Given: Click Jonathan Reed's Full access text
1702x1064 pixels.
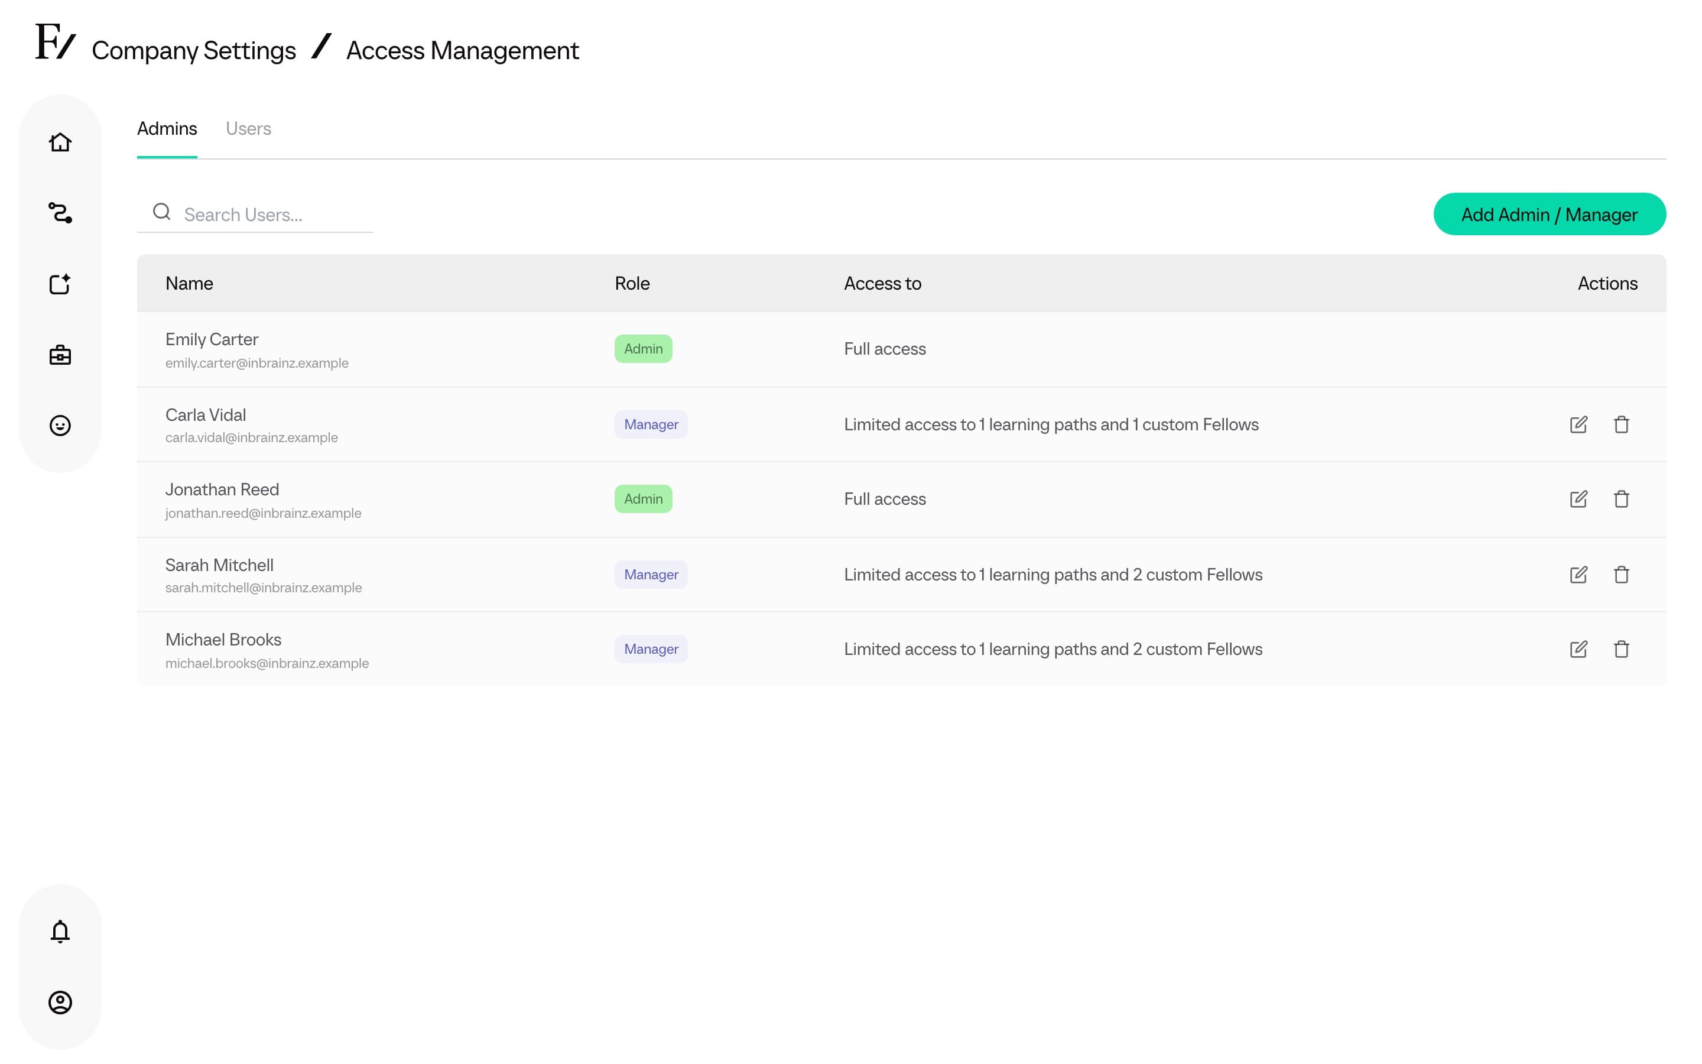Looking at the screenshot, I should (885, 499).
